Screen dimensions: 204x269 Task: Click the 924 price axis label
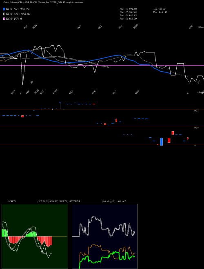tap(196, 128)
